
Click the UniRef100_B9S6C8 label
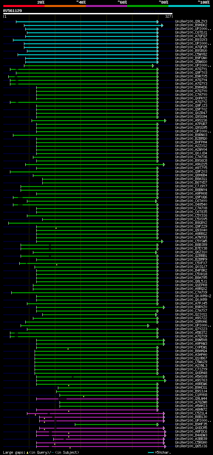click(x=191, y=161)
